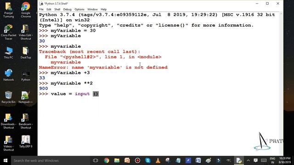Click the word 'input' in the last line
This screenshot has width=294, height=165.
coord(82,93)
